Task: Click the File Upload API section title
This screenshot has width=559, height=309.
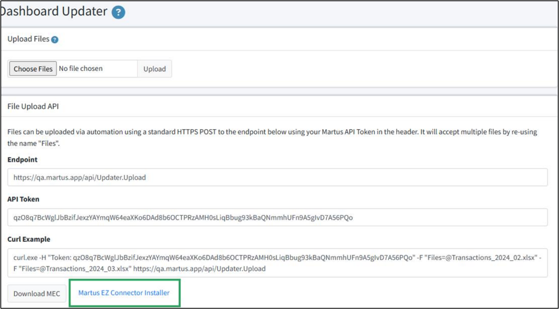Action: (33, 106)
